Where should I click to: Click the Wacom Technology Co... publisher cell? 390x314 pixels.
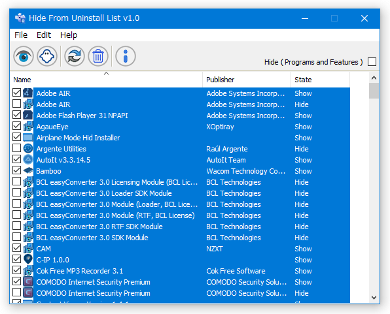[246, 171]
